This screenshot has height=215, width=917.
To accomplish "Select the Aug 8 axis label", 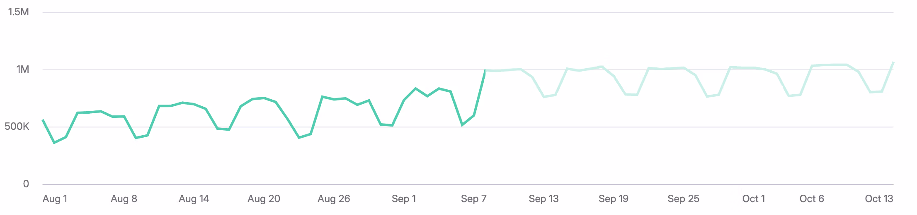I will tap(124, 199).
